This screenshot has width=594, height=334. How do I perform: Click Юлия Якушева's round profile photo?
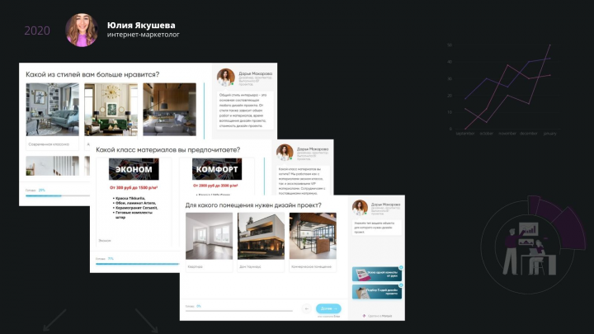[x=82, y=31]
